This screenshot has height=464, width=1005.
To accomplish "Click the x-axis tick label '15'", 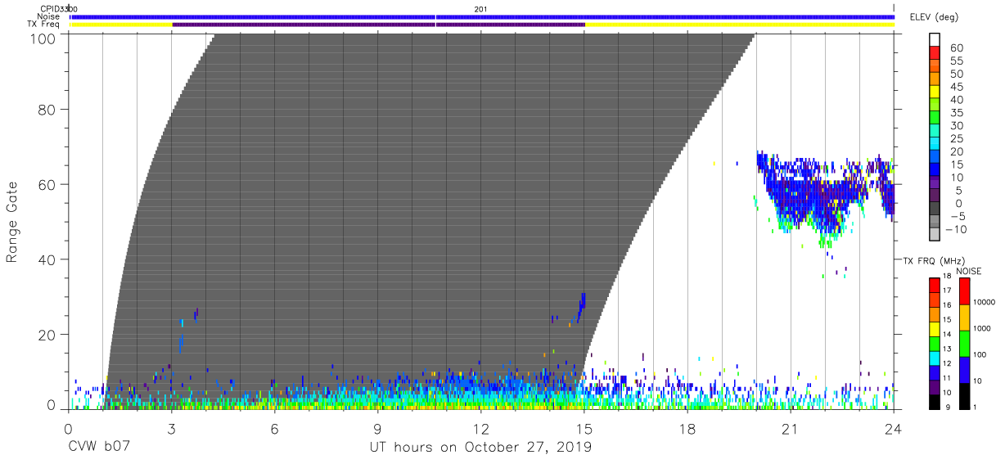I will pos(584,429).
